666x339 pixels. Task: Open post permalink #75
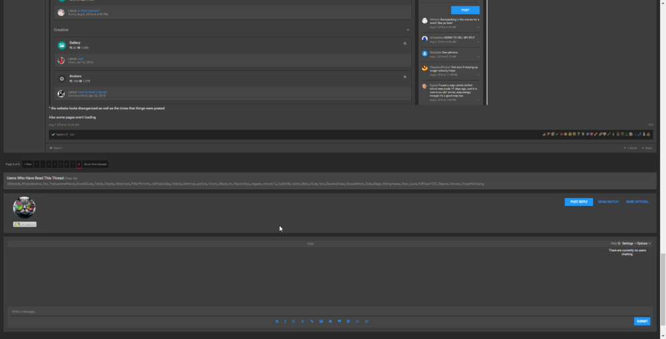click(650, 125)
